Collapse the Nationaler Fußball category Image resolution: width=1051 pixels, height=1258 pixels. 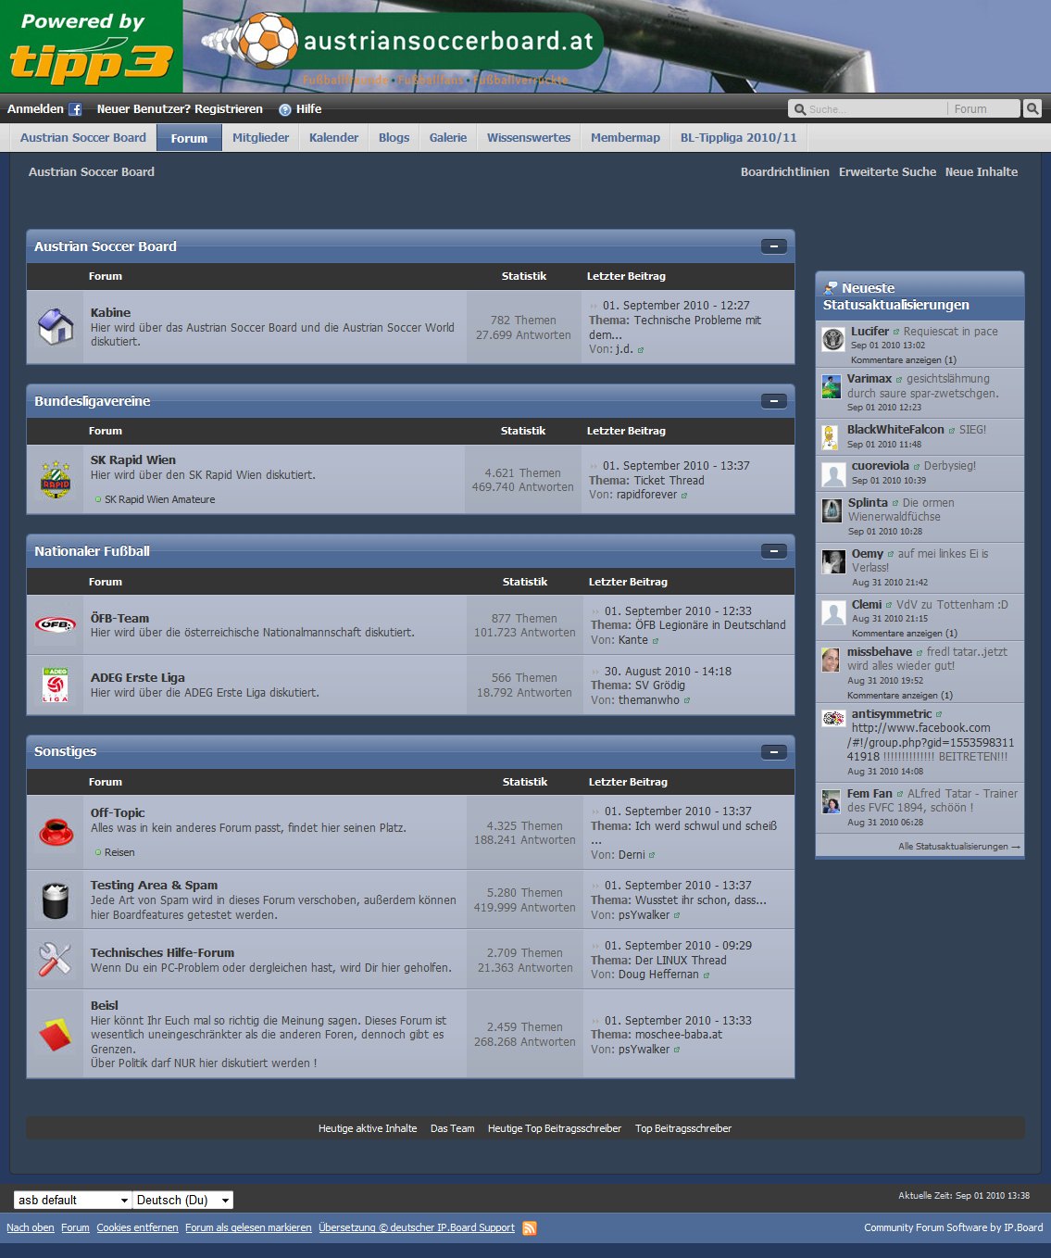coord(773,551)
